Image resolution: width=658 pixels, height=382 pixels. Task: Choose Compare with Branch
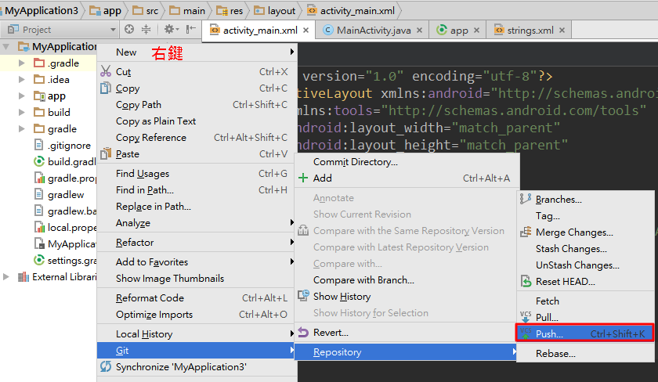(x=407, y=279)
